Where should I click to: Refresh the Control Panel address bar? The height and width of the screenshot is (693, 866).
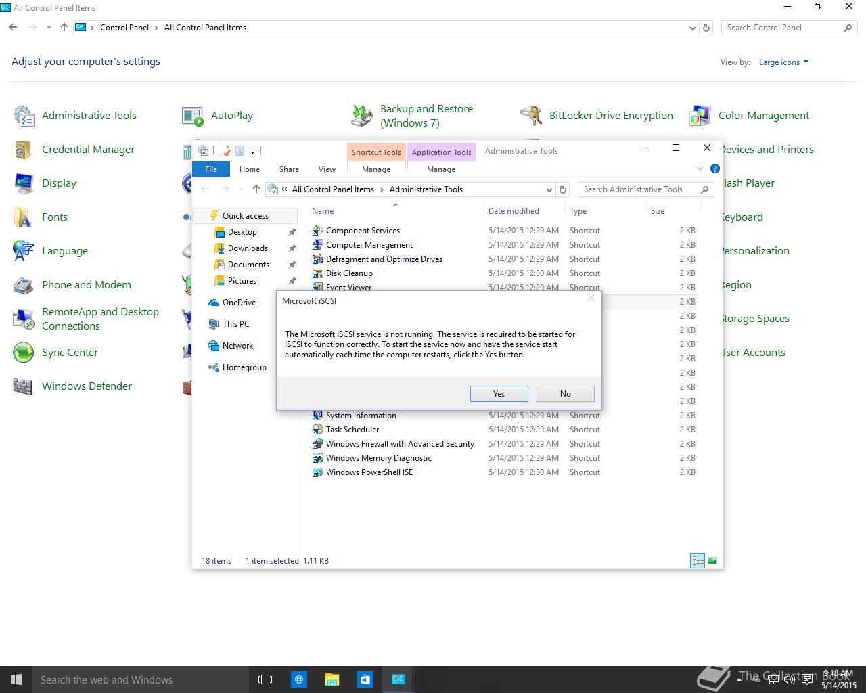[706, 28]
